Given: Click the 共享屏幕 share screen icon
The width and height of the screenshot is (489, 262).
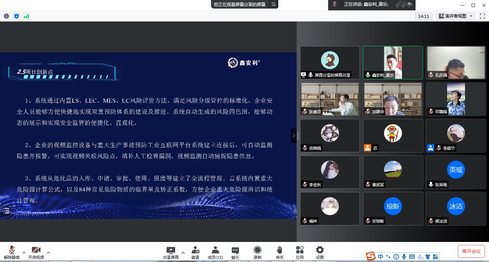Looking at the screenshot, I should (x=171, y=250).
